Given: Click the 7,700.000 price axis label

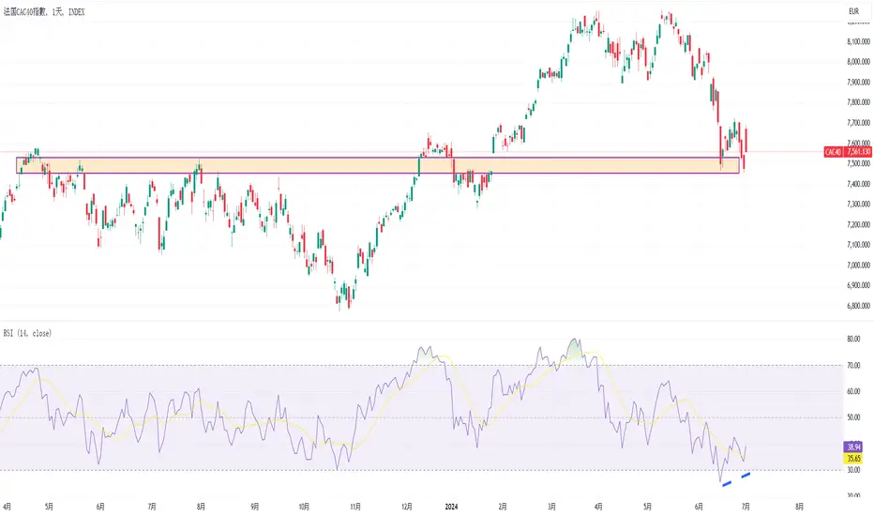Looking at the screenshot, I should point(858,123).
